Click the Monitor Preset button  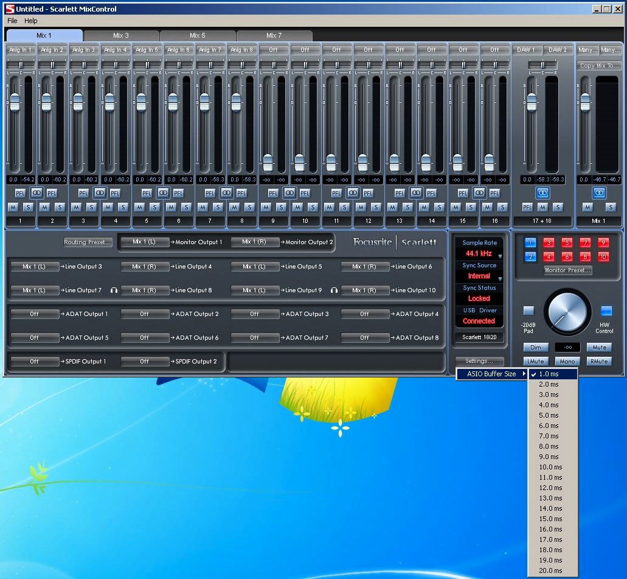[566, 270]
